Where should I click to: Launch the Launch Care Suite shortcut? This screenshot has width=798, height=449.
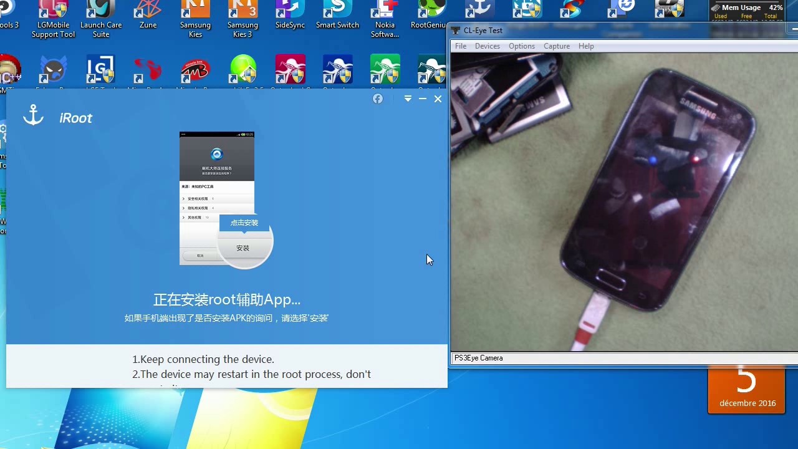pyautogui.click(x=101, y=20)
